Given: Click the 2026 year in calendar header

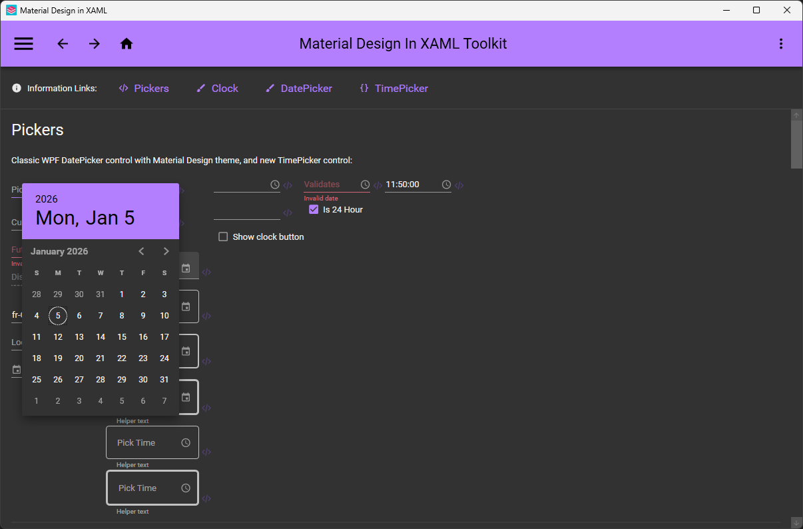Looking at the screenshot, I should click(x=47, y=199).
